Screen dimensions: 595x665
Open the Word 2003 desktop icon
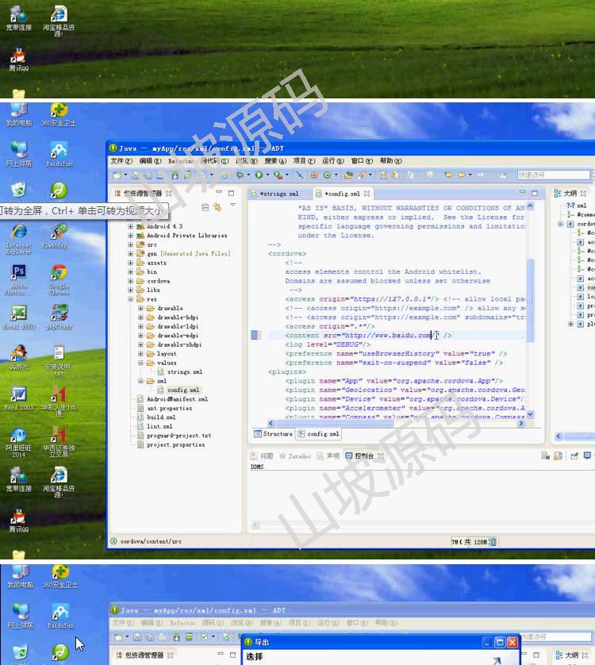[19, 398]
